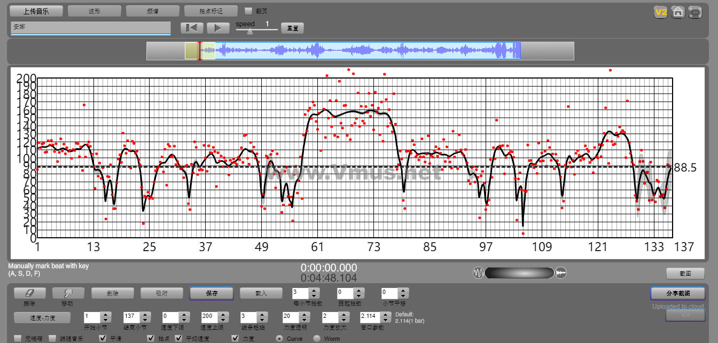Click the 分享截图 share screenshot button
Viewport: 718px width, 343px height.
coord(677,293)
